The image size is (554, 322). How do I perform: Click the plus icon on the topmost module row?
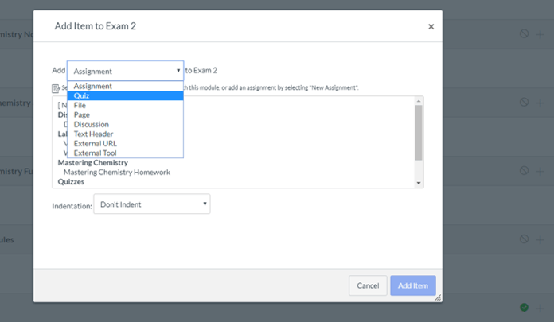[x=540, y=34]
